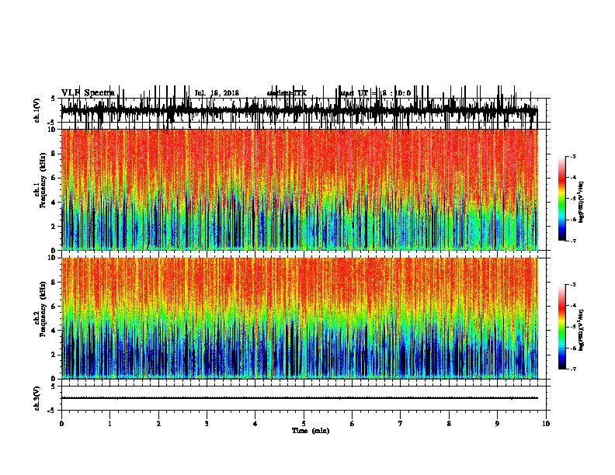The height and width of the screenshot is (475, 615).
Task: Click the ch.3(V) axis label
Action: pos(37,398)
